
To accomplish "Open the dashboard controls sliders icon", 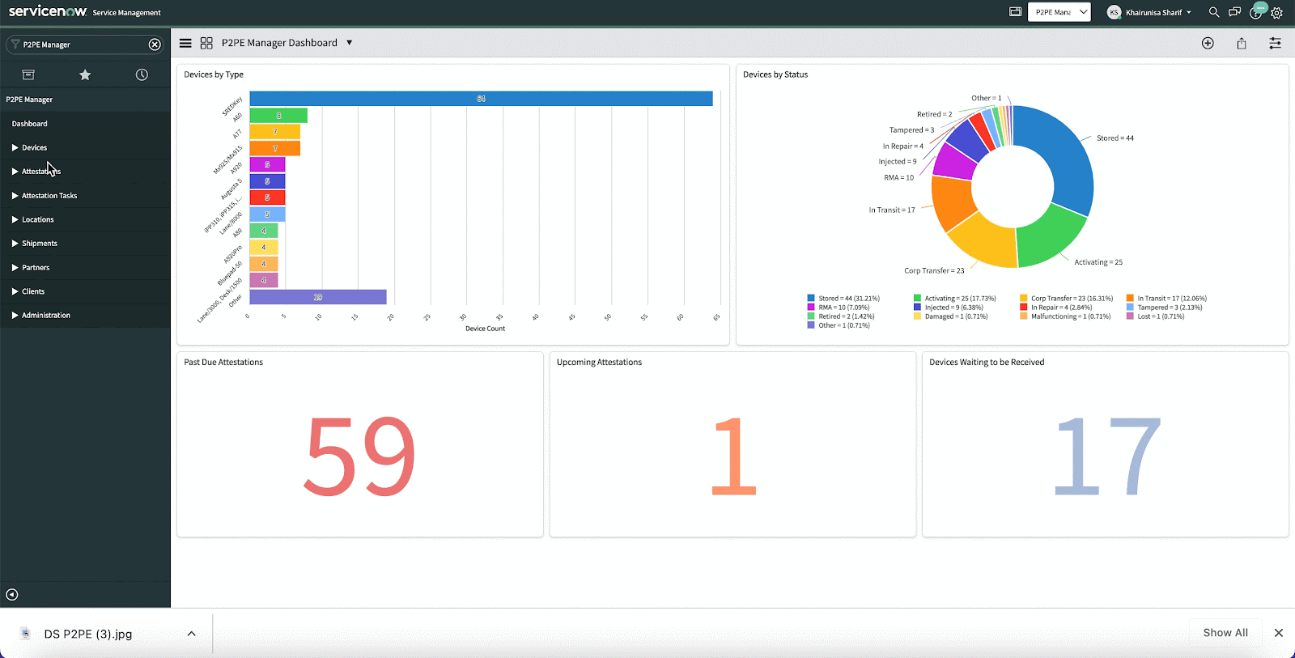I will click(x=1275, y=43).
